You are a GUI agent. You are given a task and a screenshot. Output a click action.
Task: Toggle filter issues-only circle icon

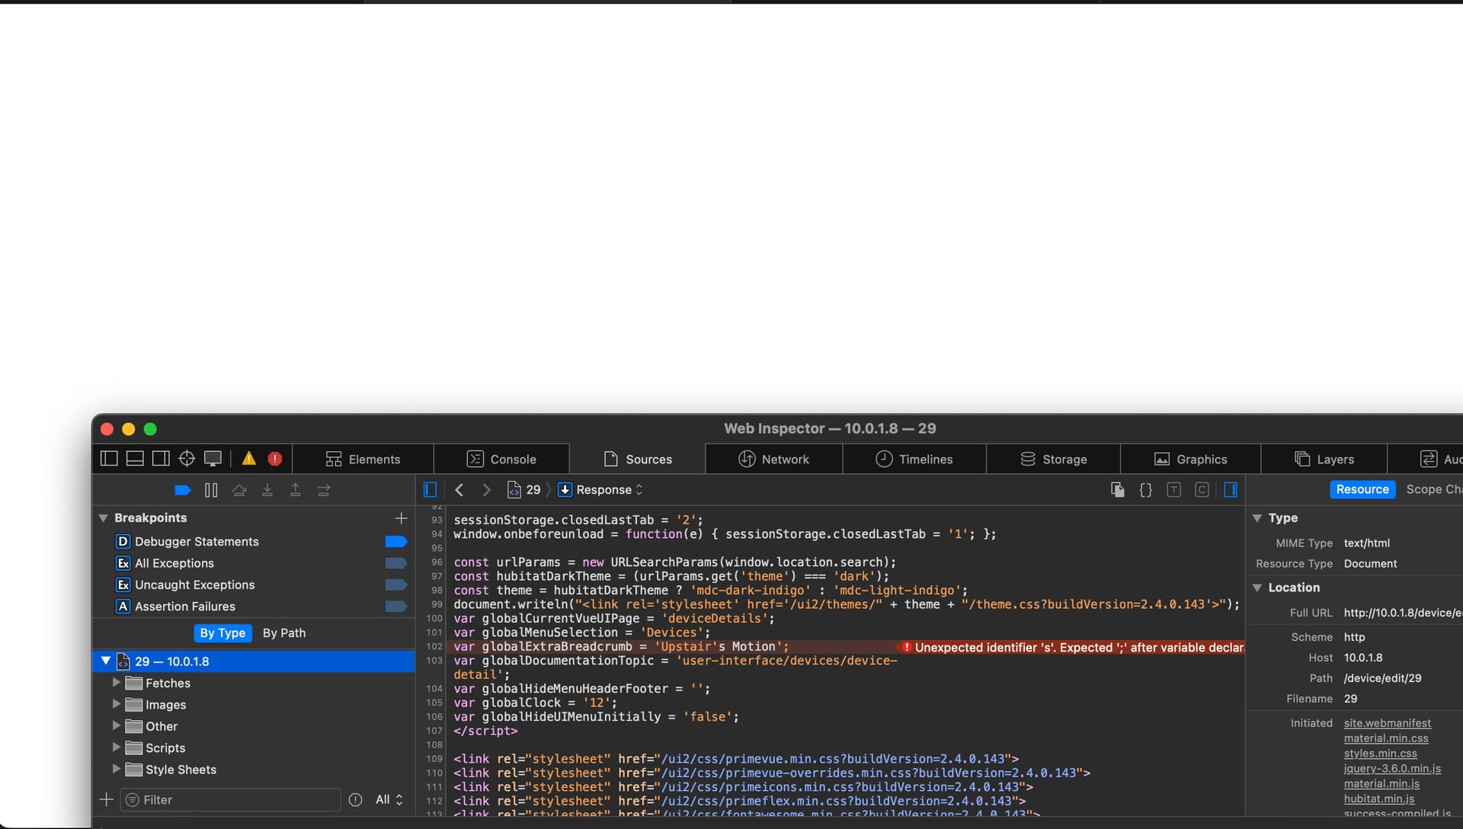(x=355, y=799)
